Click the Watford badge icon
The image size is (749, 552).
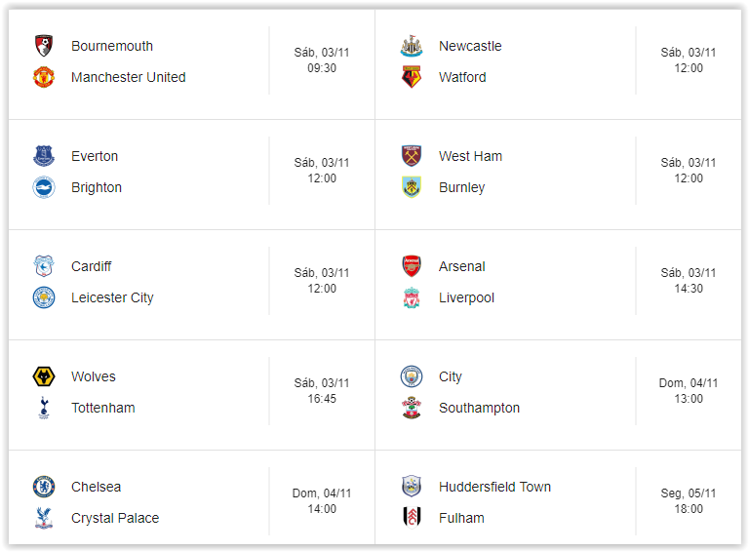[411, 77]
